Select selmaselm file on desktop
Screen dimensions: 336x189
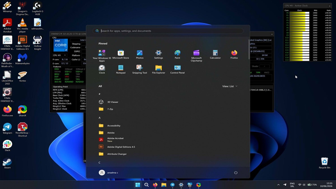click(x=38, y=24)
